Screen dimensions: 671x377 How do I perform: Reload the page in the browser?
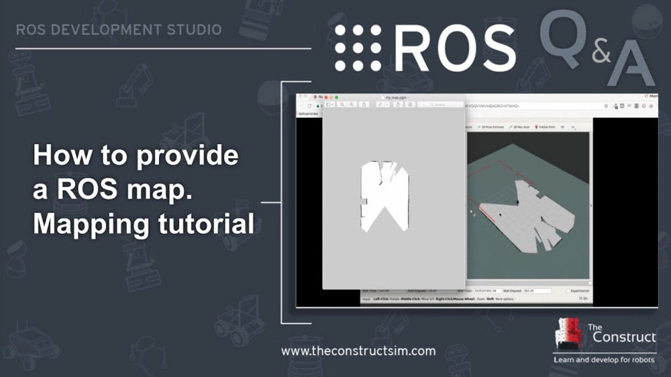pos(309,106)
